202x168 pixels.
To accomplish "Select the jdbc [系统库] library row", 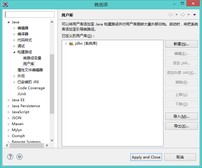I will point(86,43).
